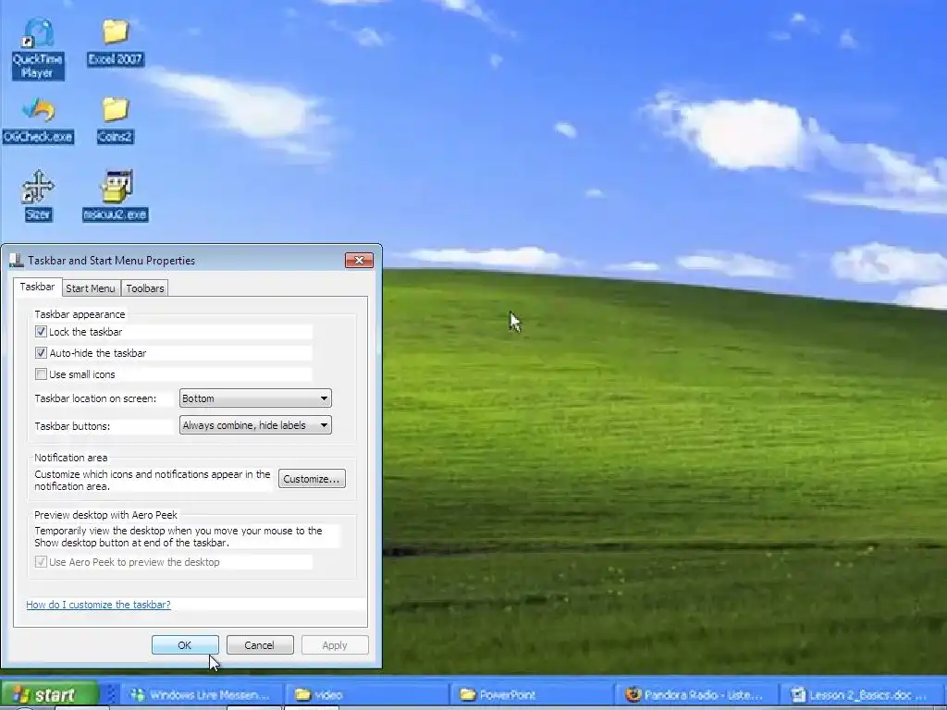Open the PowerPoint folder taskbar button
The image size is (947, 710).
(533, 695)
